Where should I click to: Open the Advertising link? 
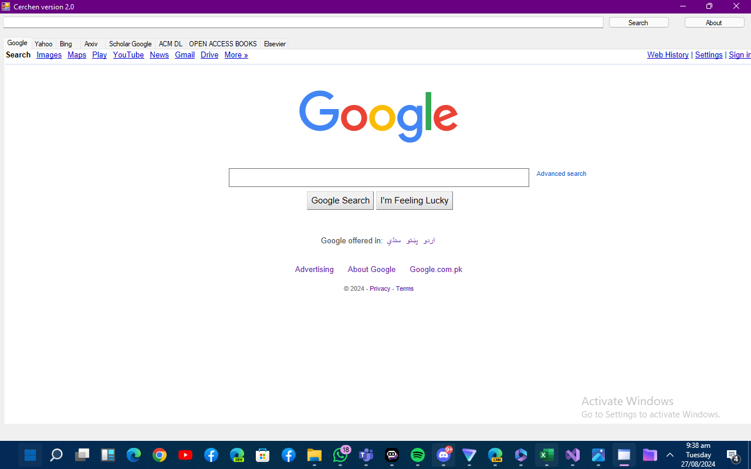tap(314, 270)
